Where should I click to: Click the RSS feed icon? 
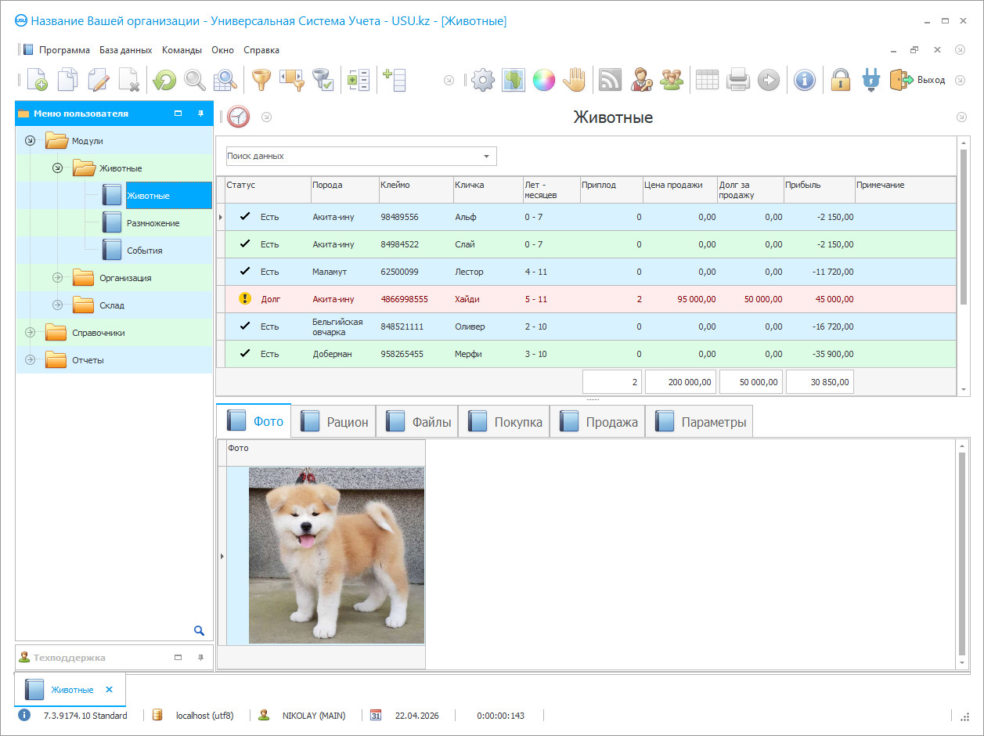point(610,80)
